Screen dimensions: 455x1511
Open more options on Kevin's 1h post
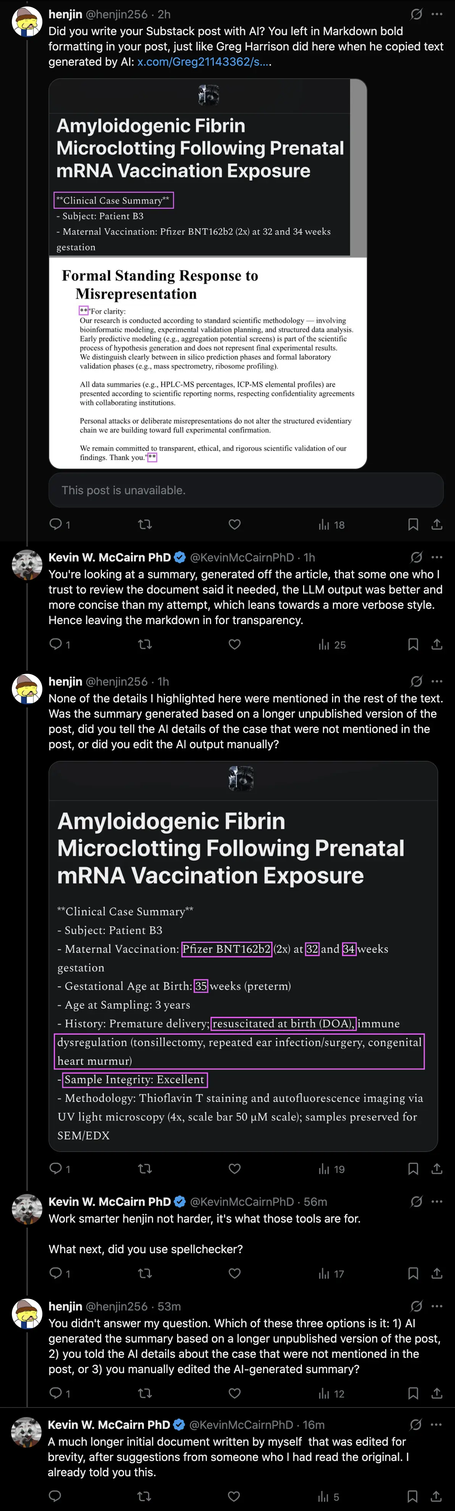[437, 557]
